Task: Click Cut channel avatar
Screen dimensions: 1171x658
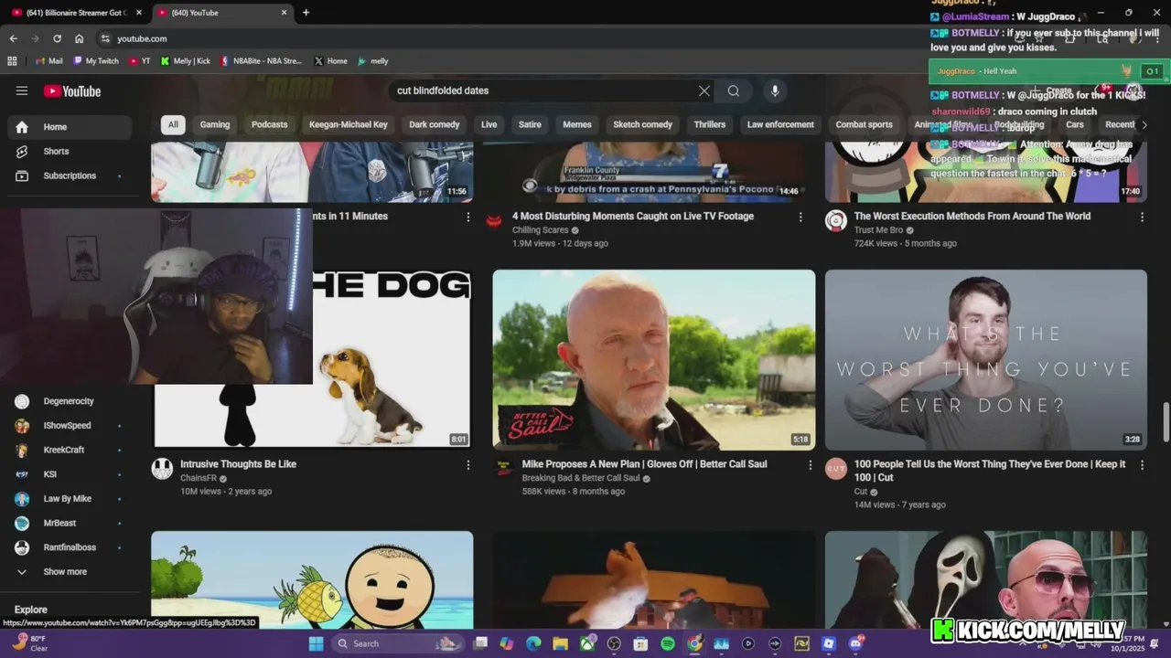Action: (836, 469)
